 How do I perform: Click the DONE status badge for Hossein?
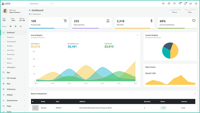click(x=163, y=108)
